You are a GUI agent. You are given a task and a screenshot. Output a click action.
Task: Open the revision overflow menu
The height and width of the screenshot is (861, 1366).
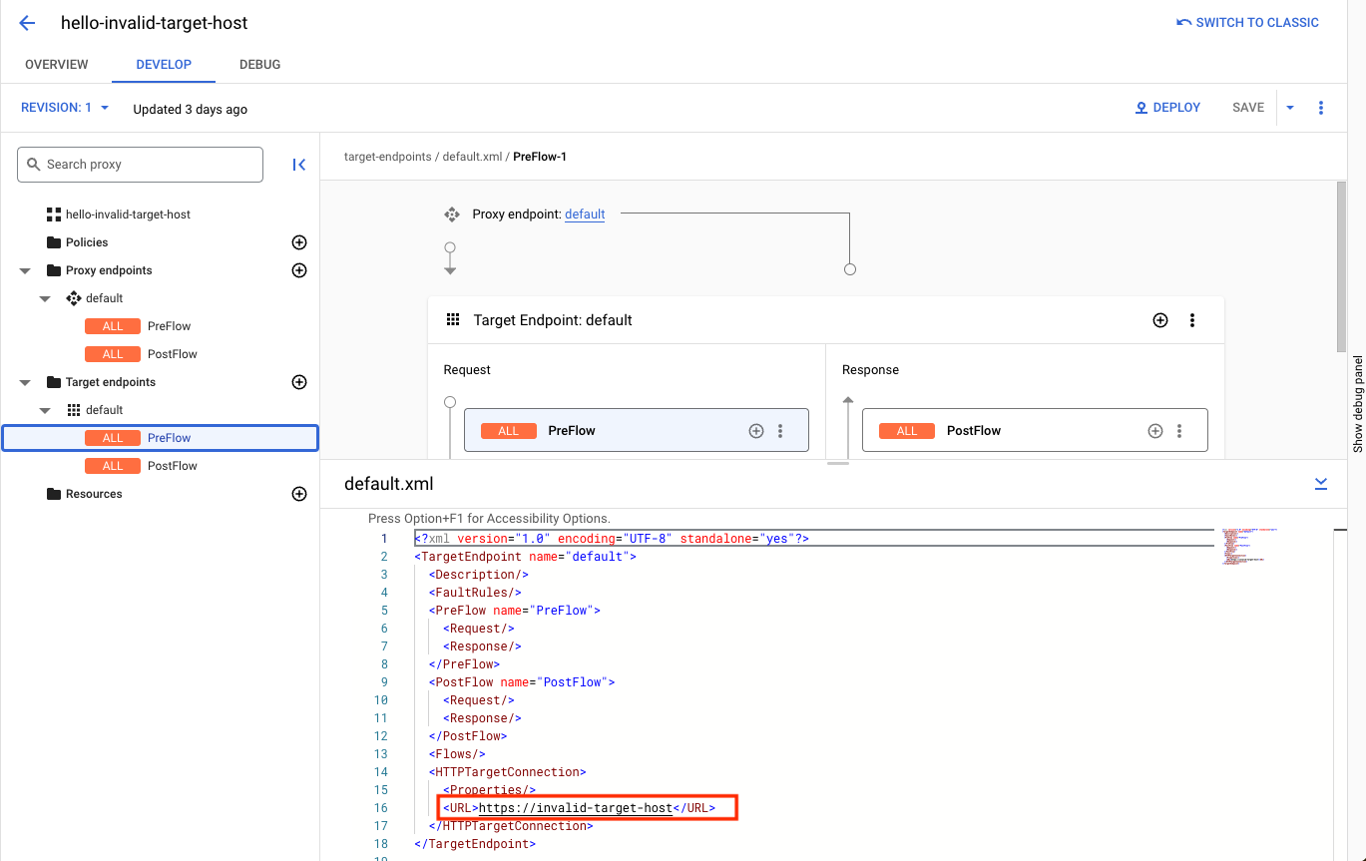point(1321,108)
